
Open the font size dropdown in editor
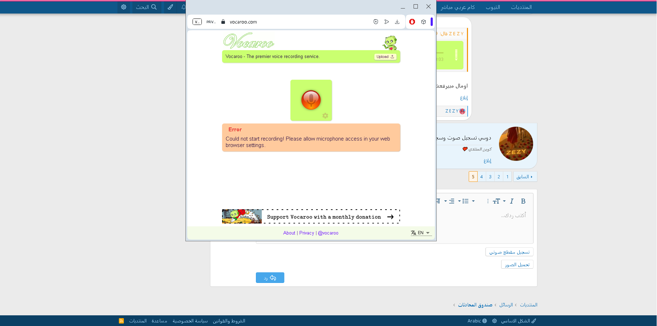[x=499, y=201]
